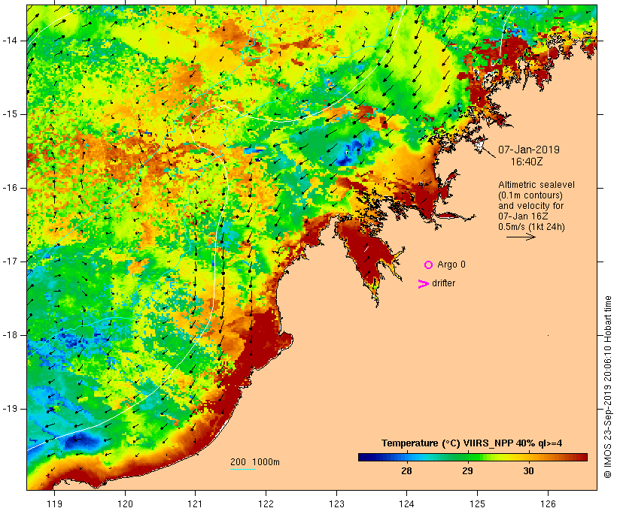617x511 pixels.
Task: Click the 'drifter' legend label
Action: point(443,283)
